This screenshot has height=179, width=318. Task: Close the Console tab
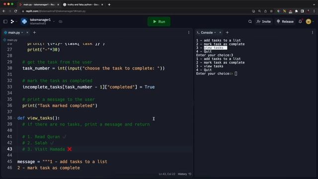click(x=220, y=32)
